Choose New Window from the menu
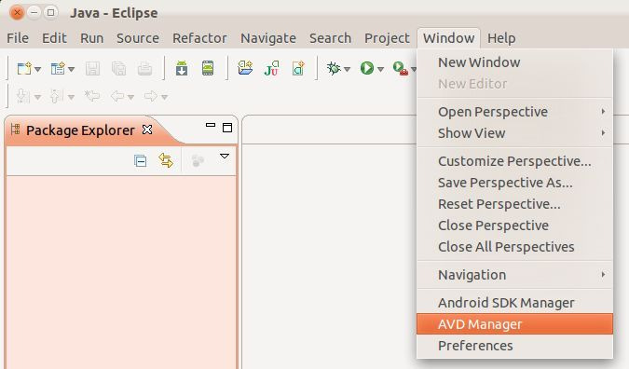The width and height of the screenshot is (629, 369). pos(514,62)
